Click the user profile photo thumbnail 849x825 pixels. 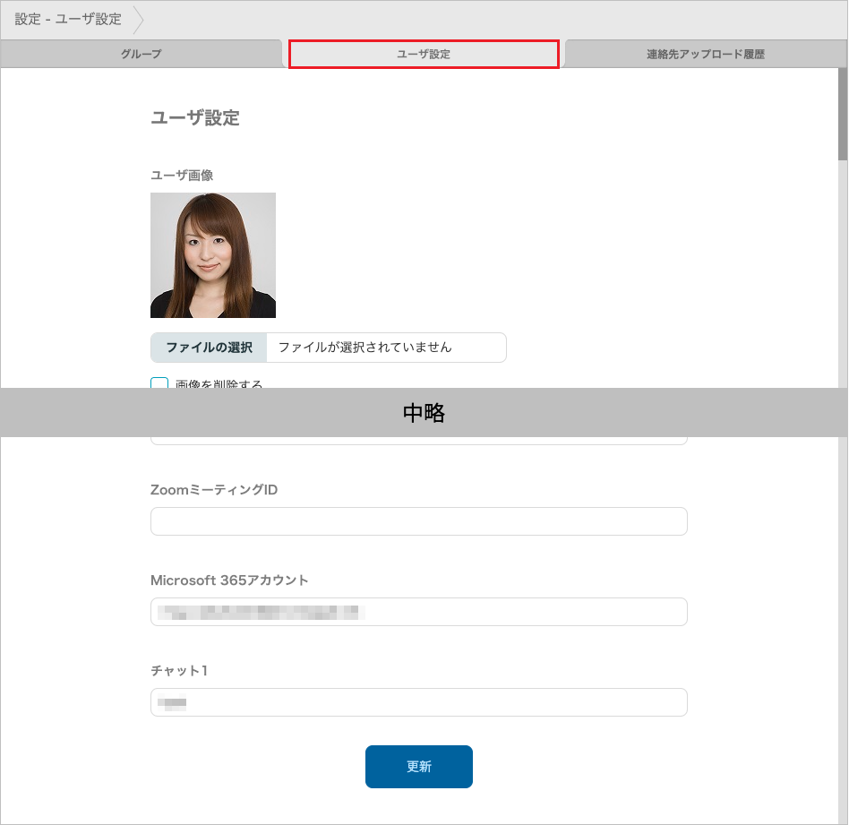pyautogui.click(x=213, y=254)
